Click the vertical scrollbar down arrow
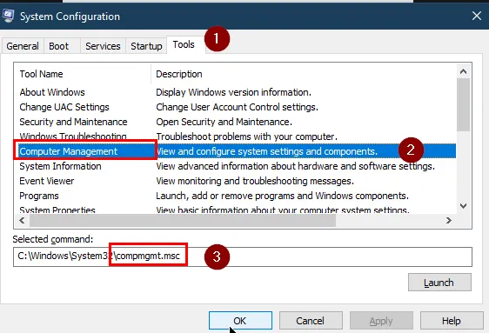Viewport: 489px width, 333px height. [x=464, y=205]
